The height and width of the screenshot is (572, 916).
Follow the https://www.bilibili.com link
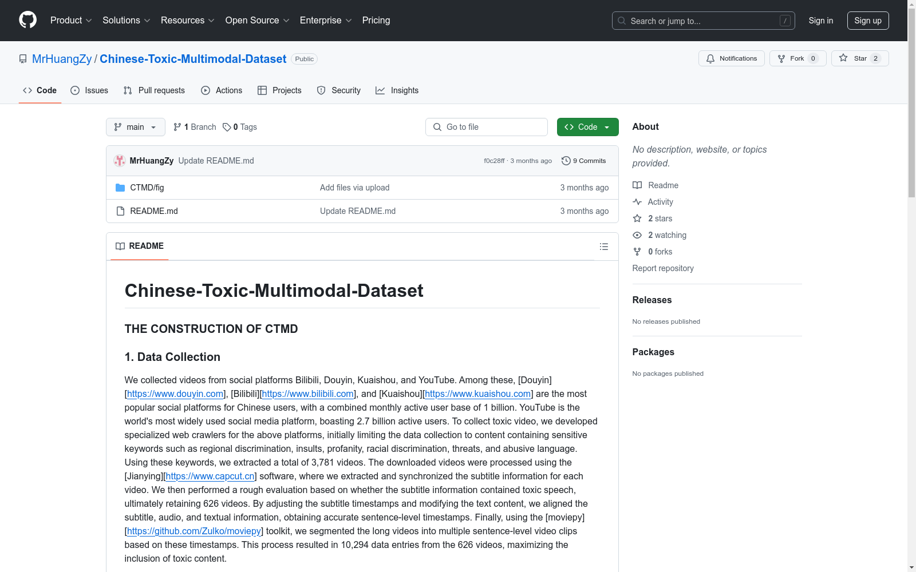click(308, 394)
